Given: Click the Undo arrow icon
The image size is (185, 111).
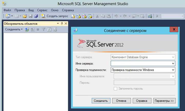Looking at the screenshot, I should [x=116, y=16].
